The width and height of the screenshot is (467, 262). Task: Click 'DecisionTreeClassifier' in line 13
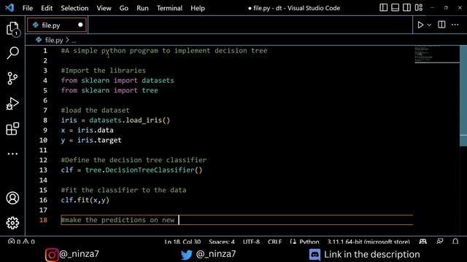click(150, 170)
